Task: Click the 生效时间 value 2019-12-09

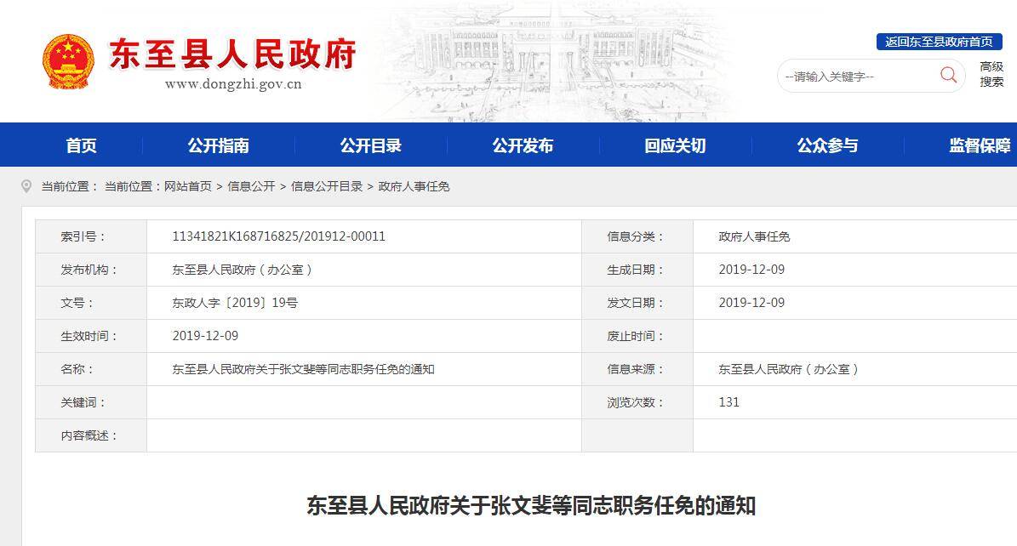Action: pos(205,335)
